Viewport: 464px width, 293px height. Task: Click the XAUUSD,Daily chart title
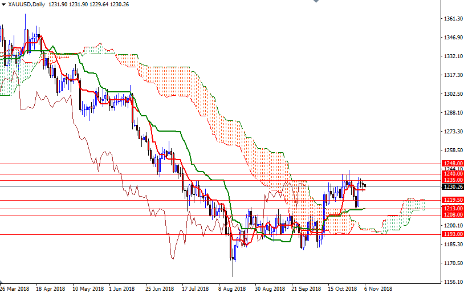[x=27, y=4]
